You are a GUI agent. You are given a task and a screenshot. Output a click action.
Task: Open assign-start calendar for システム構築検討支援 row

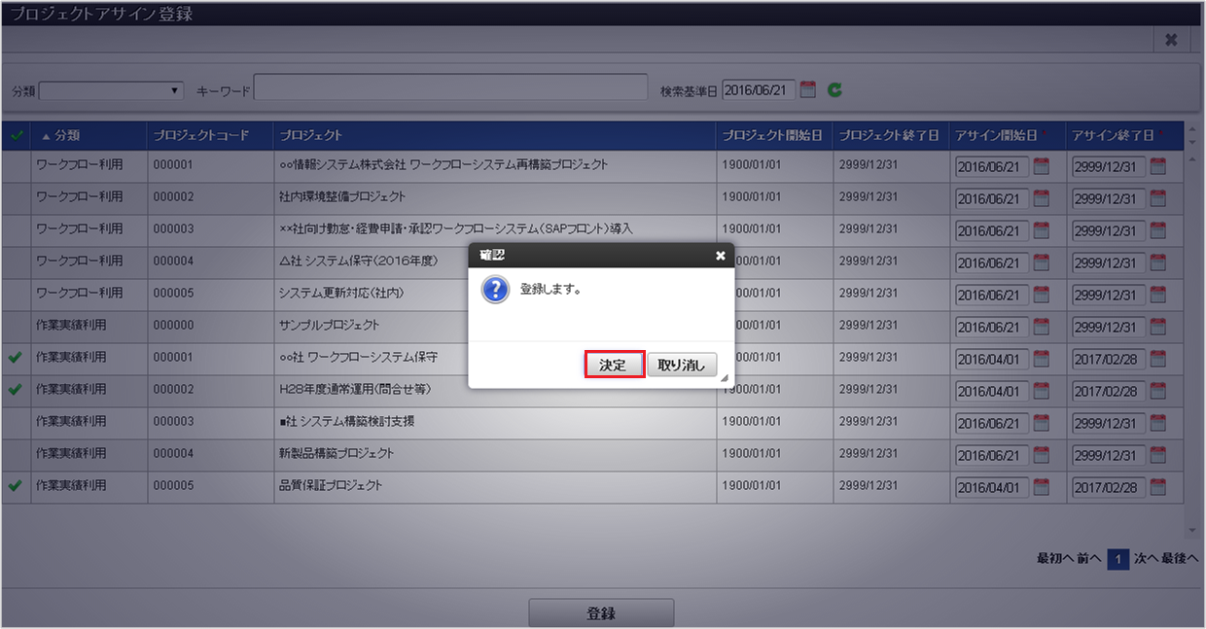[x=1042, y=423]
